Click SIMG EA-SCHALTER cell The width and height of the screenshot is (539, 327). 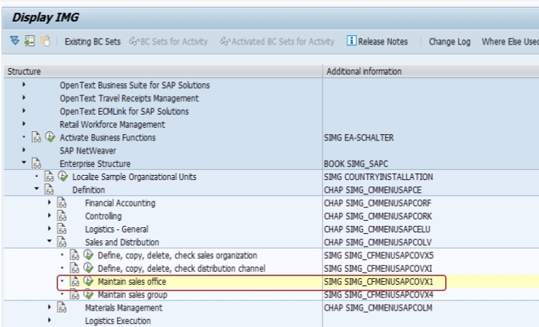359,138
